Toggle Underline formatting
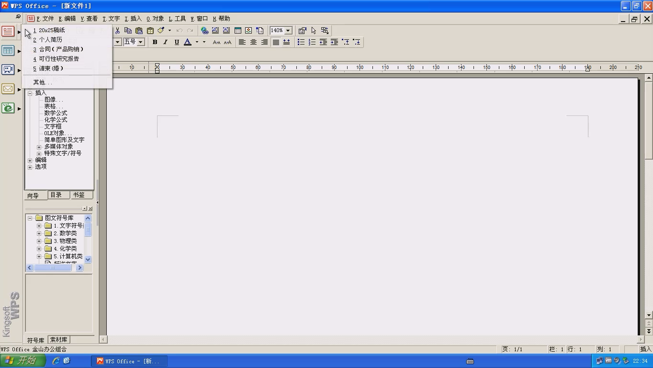 tap(177, 42)
